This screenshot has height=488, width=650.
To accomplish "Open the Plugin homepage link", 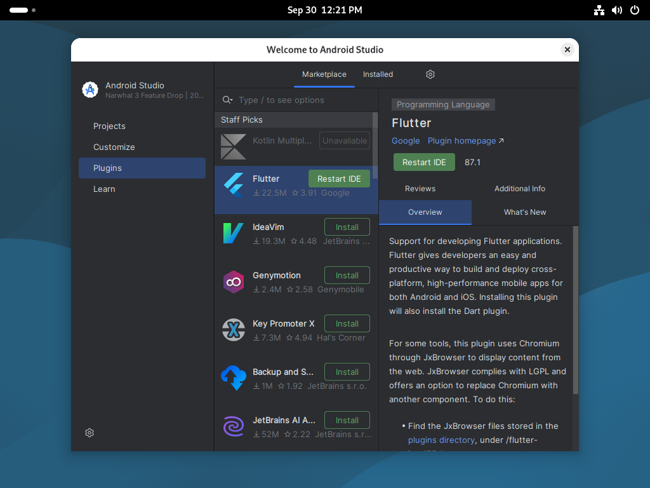I will pos(461,140).
